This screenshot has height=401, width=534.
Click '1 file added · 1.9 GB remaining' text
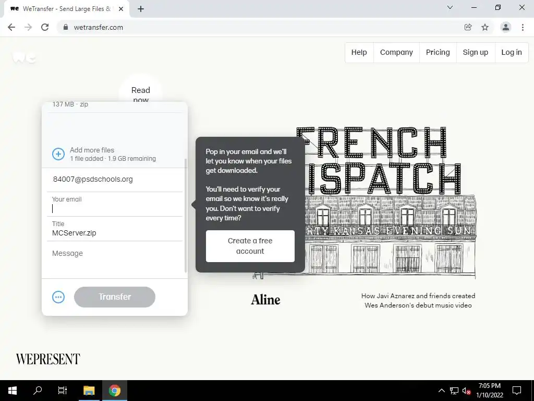[113, 159]
